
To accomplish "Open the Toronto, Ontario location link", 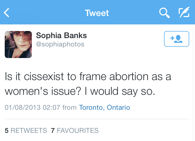I will click(x=104, y=107).
